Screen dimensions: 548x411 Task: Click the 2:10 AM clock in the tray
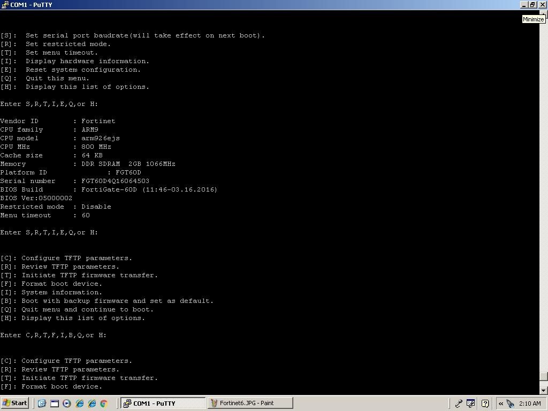[530, 404]
